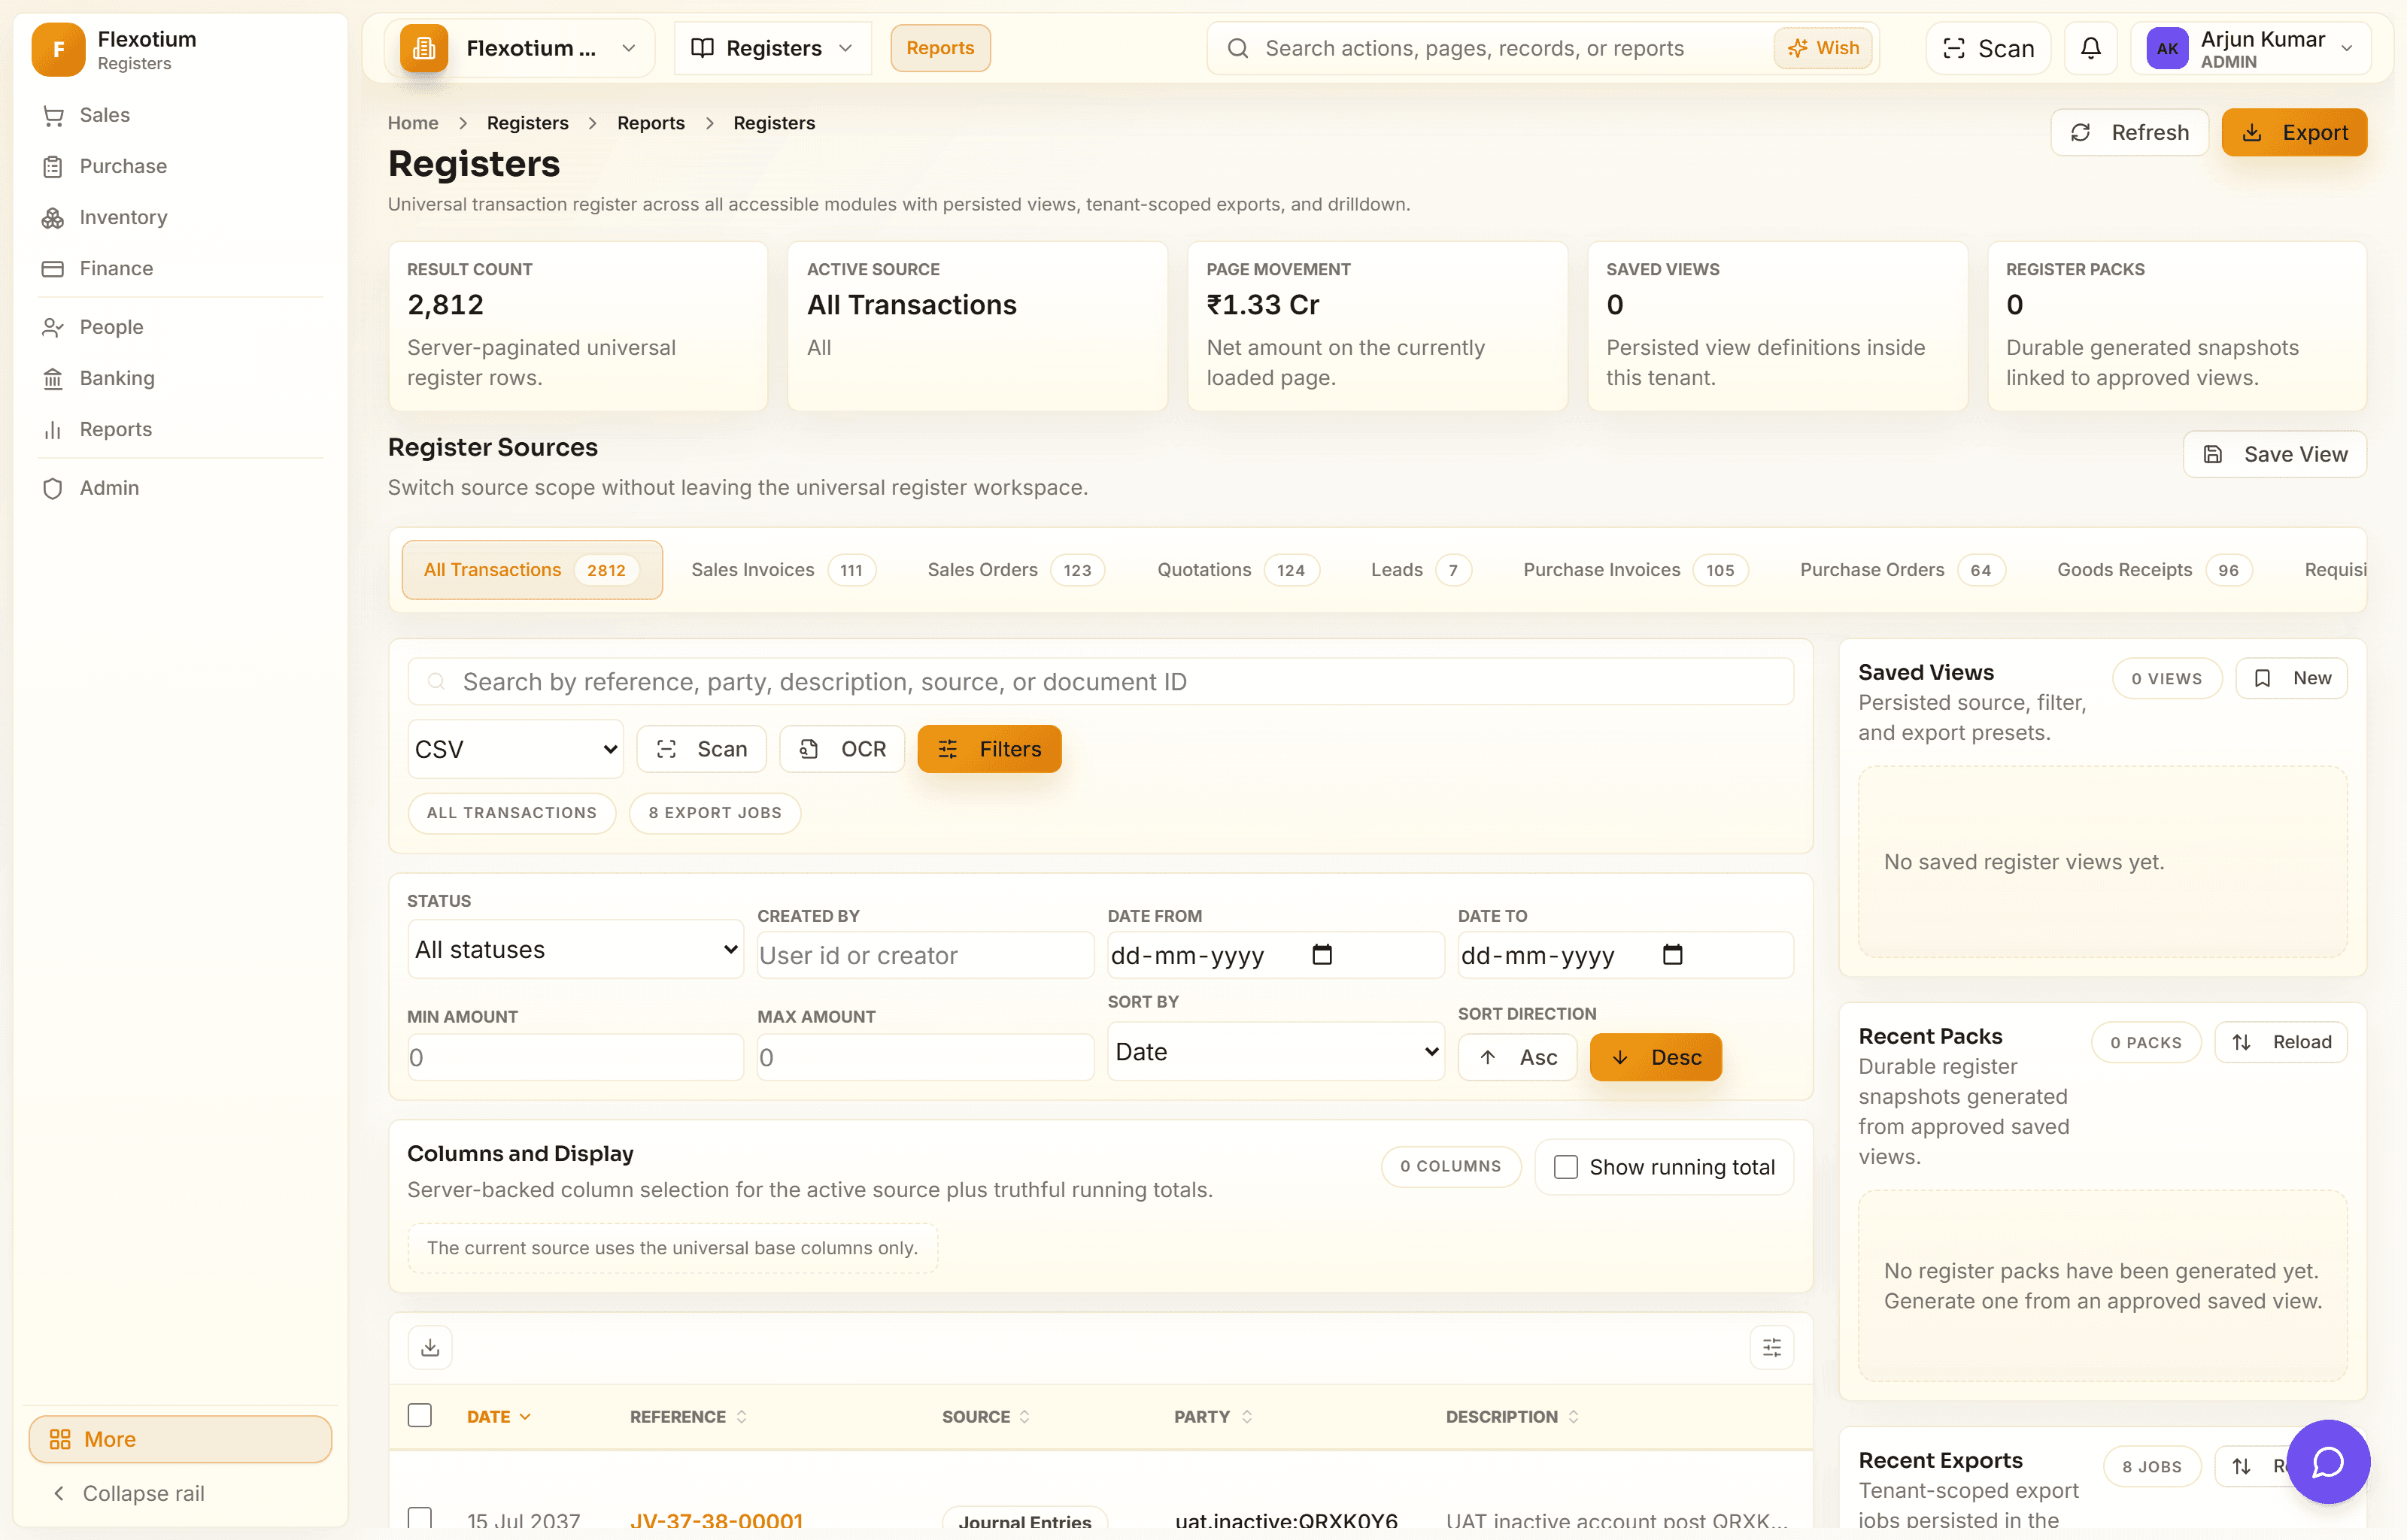This screenshot has height=1540, width=2407.
Task: Open Date To calendar picker
Action: [1672, 955]
